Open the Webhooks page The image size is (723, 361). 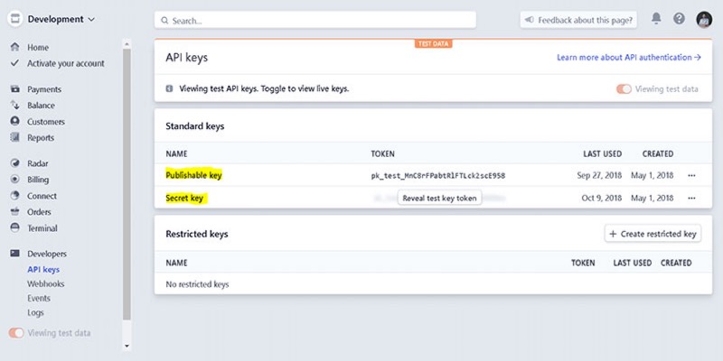[x=45, y=283]
